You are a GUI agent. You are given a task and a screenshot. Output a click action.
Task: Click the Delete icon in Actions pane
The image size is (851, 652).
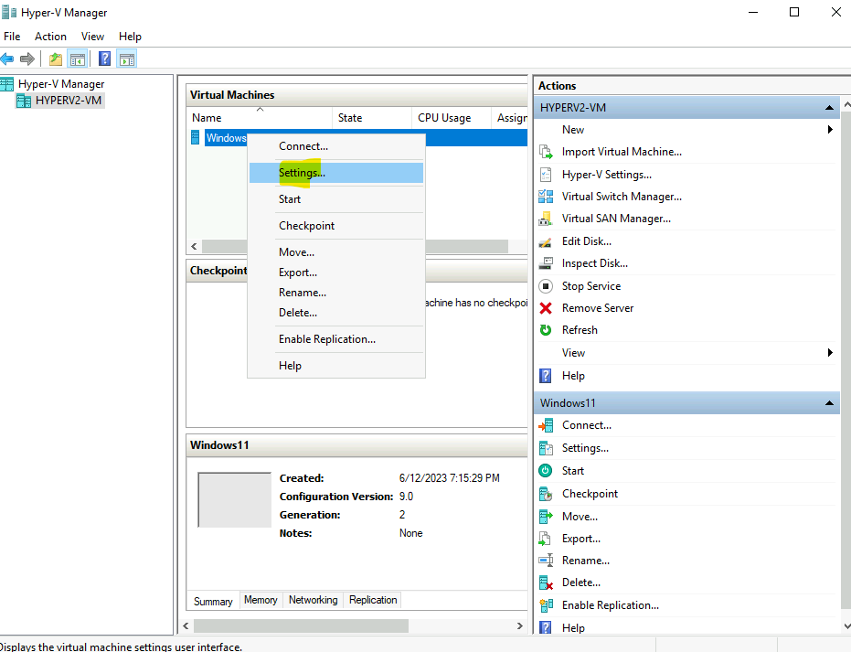click(546, 583)
